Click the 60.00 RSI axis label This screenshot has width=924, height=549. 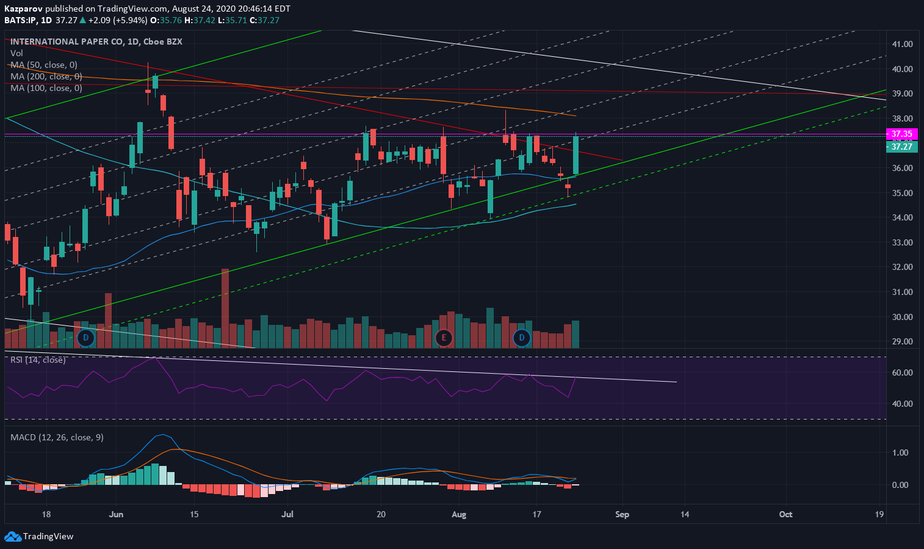(902, 373)
